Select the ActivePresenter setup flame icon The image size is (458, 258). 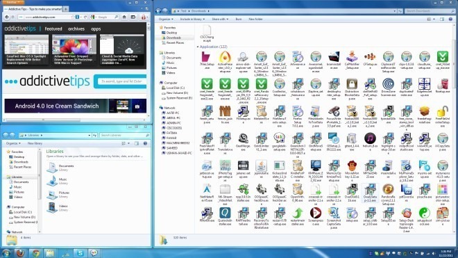click(225, 57)
